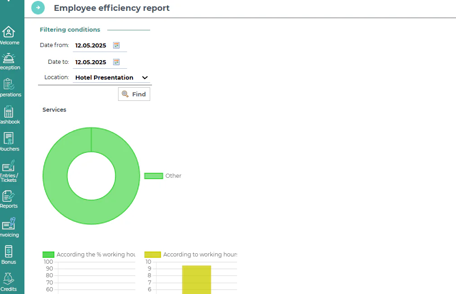Toggle the green % working hours legend

pos(48,255)
